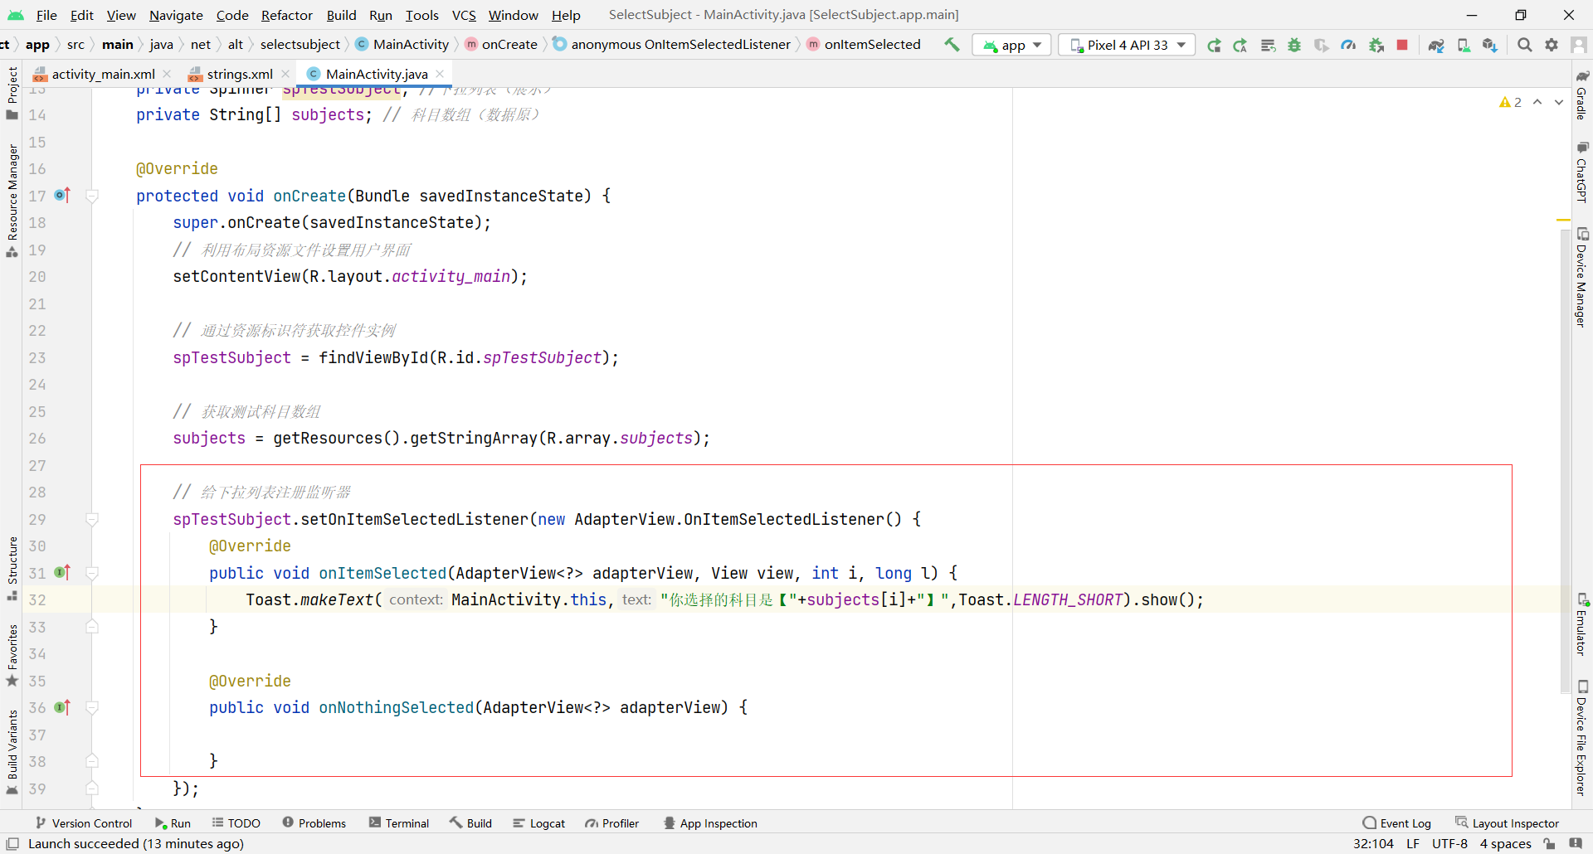Open the Refactor menu
The image size is (1593, 854).
[x=286, y=15]
